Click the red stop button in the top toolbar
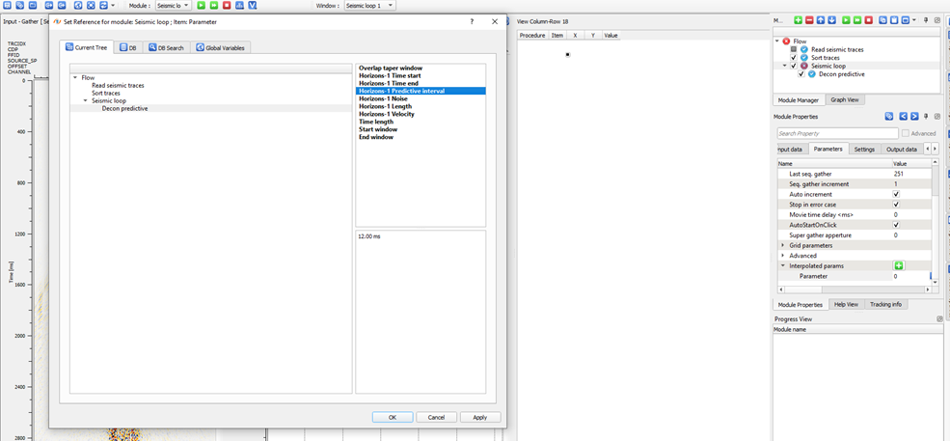This screenshot has width=950, height=441. 227,5
